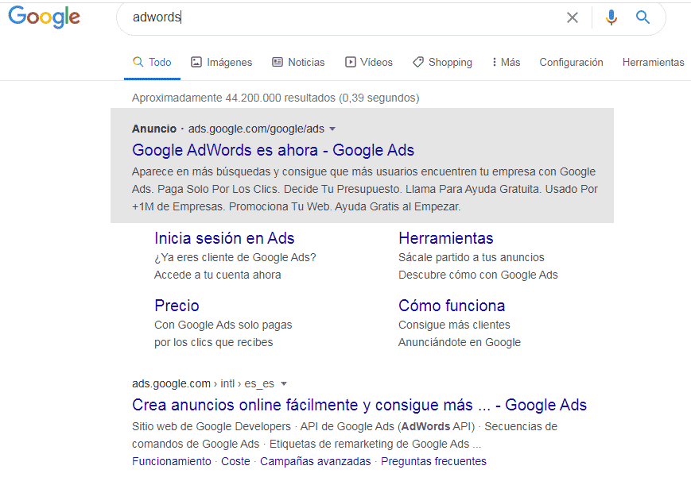Click the Google logo
This screenshot has height=485, width=691.
pyautogui.click(x=44, y=17)
